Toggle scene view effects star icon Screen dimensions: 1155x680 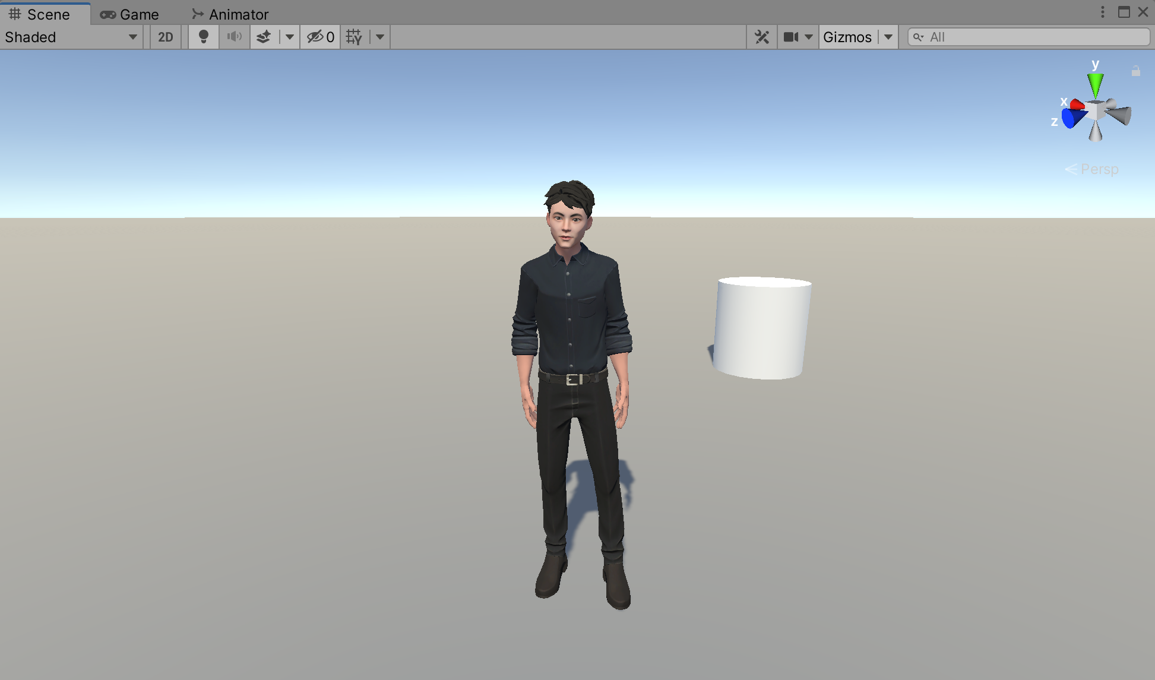point(264,37)
